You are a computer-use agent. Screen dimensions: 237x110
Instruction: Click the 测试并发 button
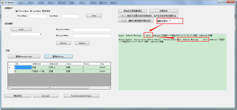pyautogui.click(x=18, y=96)
